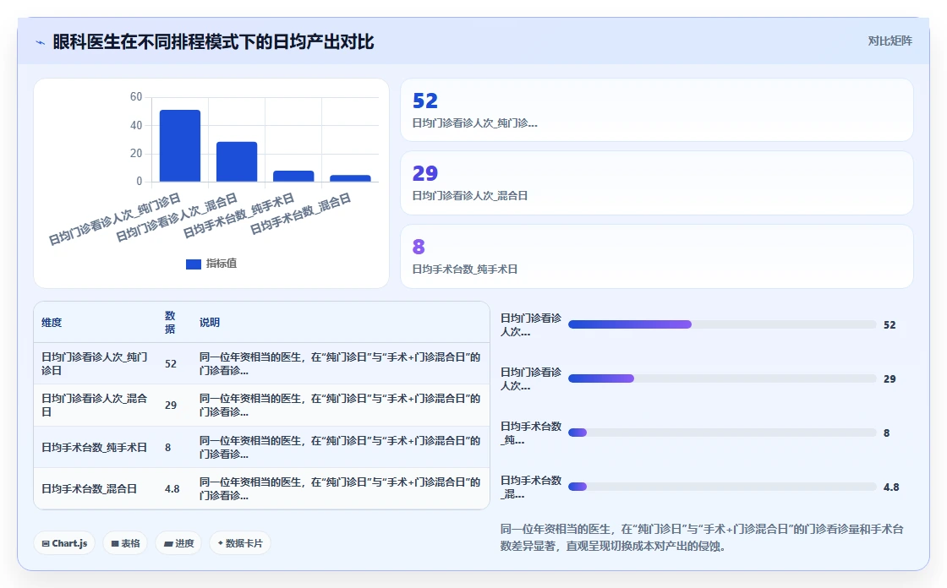Click the 表格 tag chip
The image size is (947, 588).
[x=125, y=543]
